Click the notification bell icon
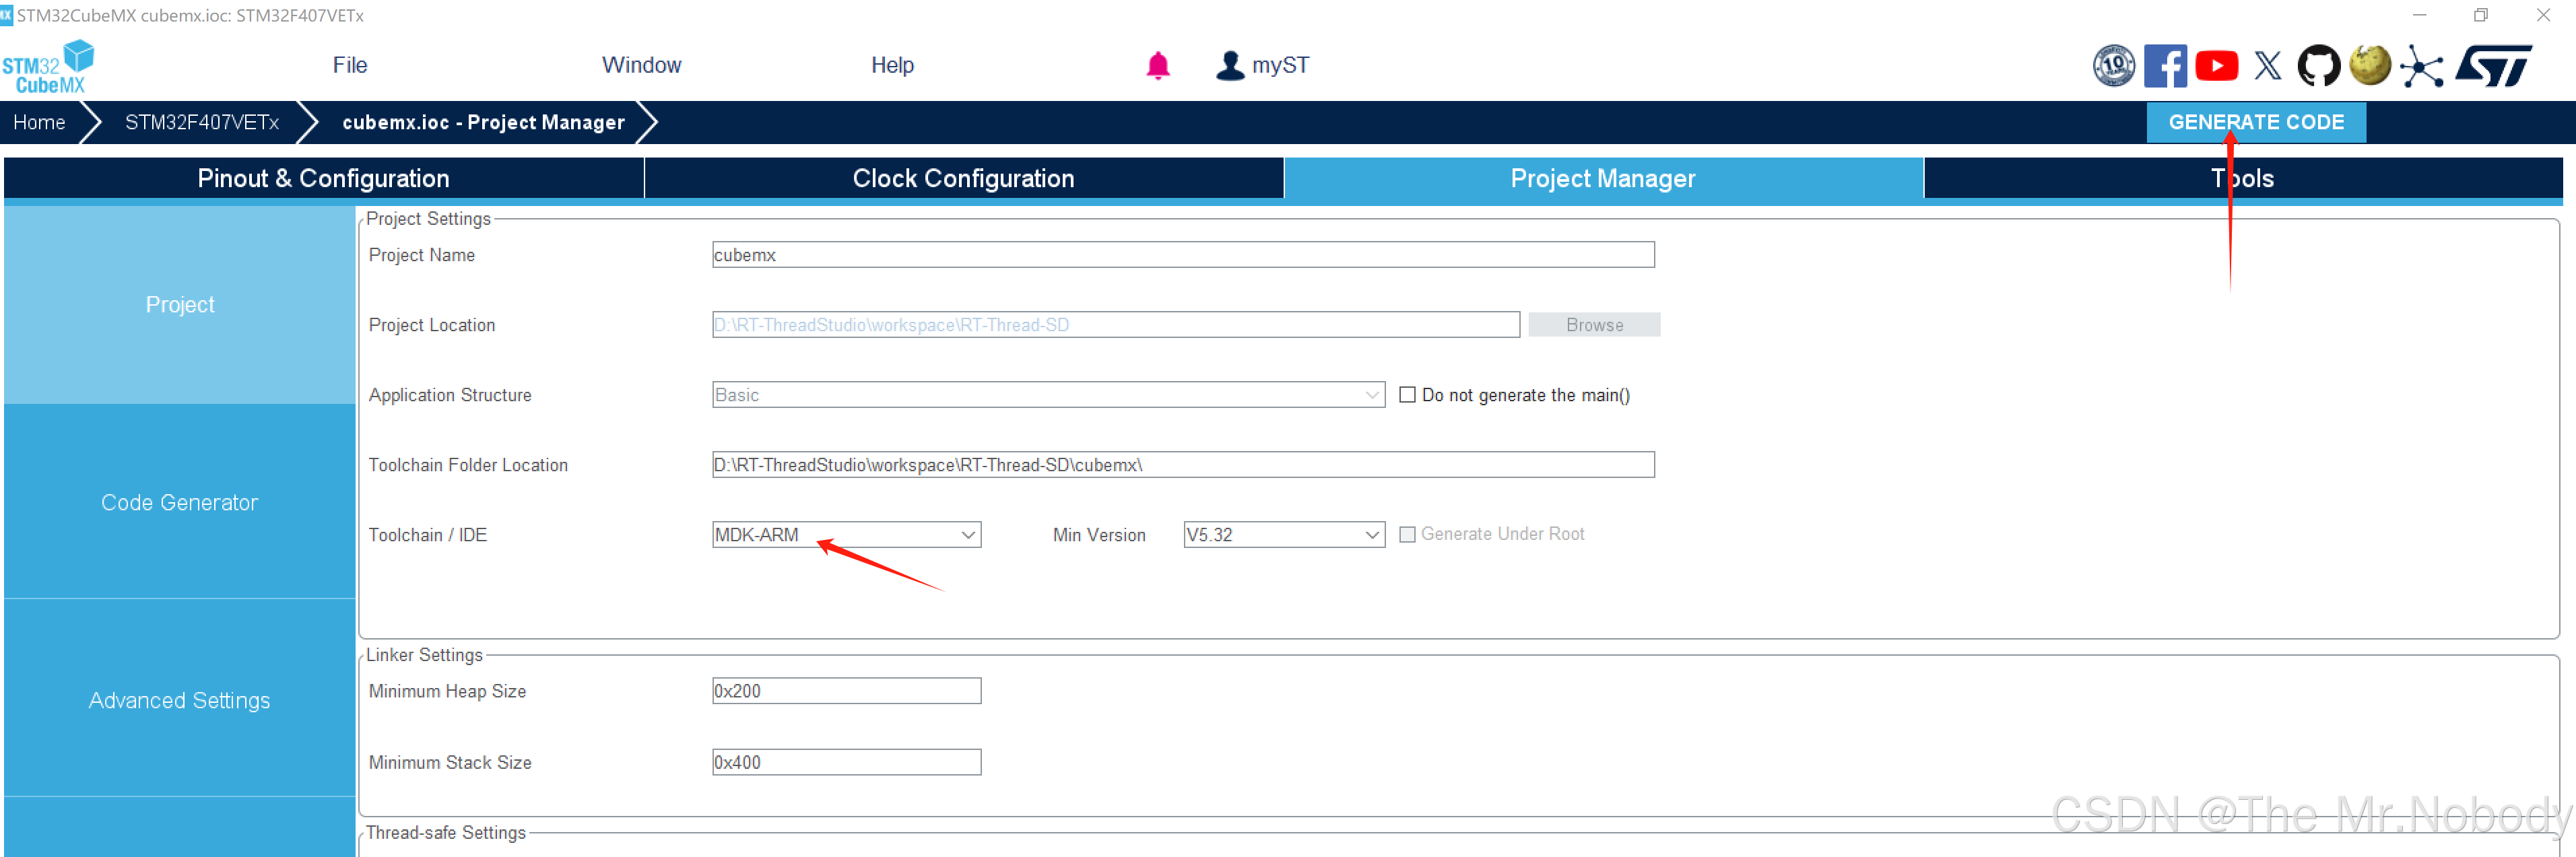This screenshot has width=2576, height=857. (1157, 66)
